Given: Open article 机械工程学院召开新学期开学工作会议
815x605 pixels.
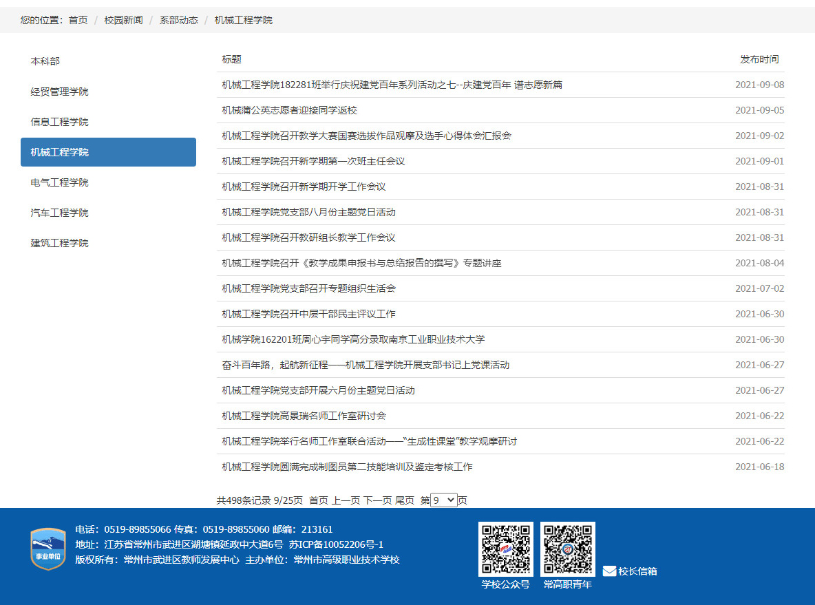Looking at the screenshot, I should (304, 187).
